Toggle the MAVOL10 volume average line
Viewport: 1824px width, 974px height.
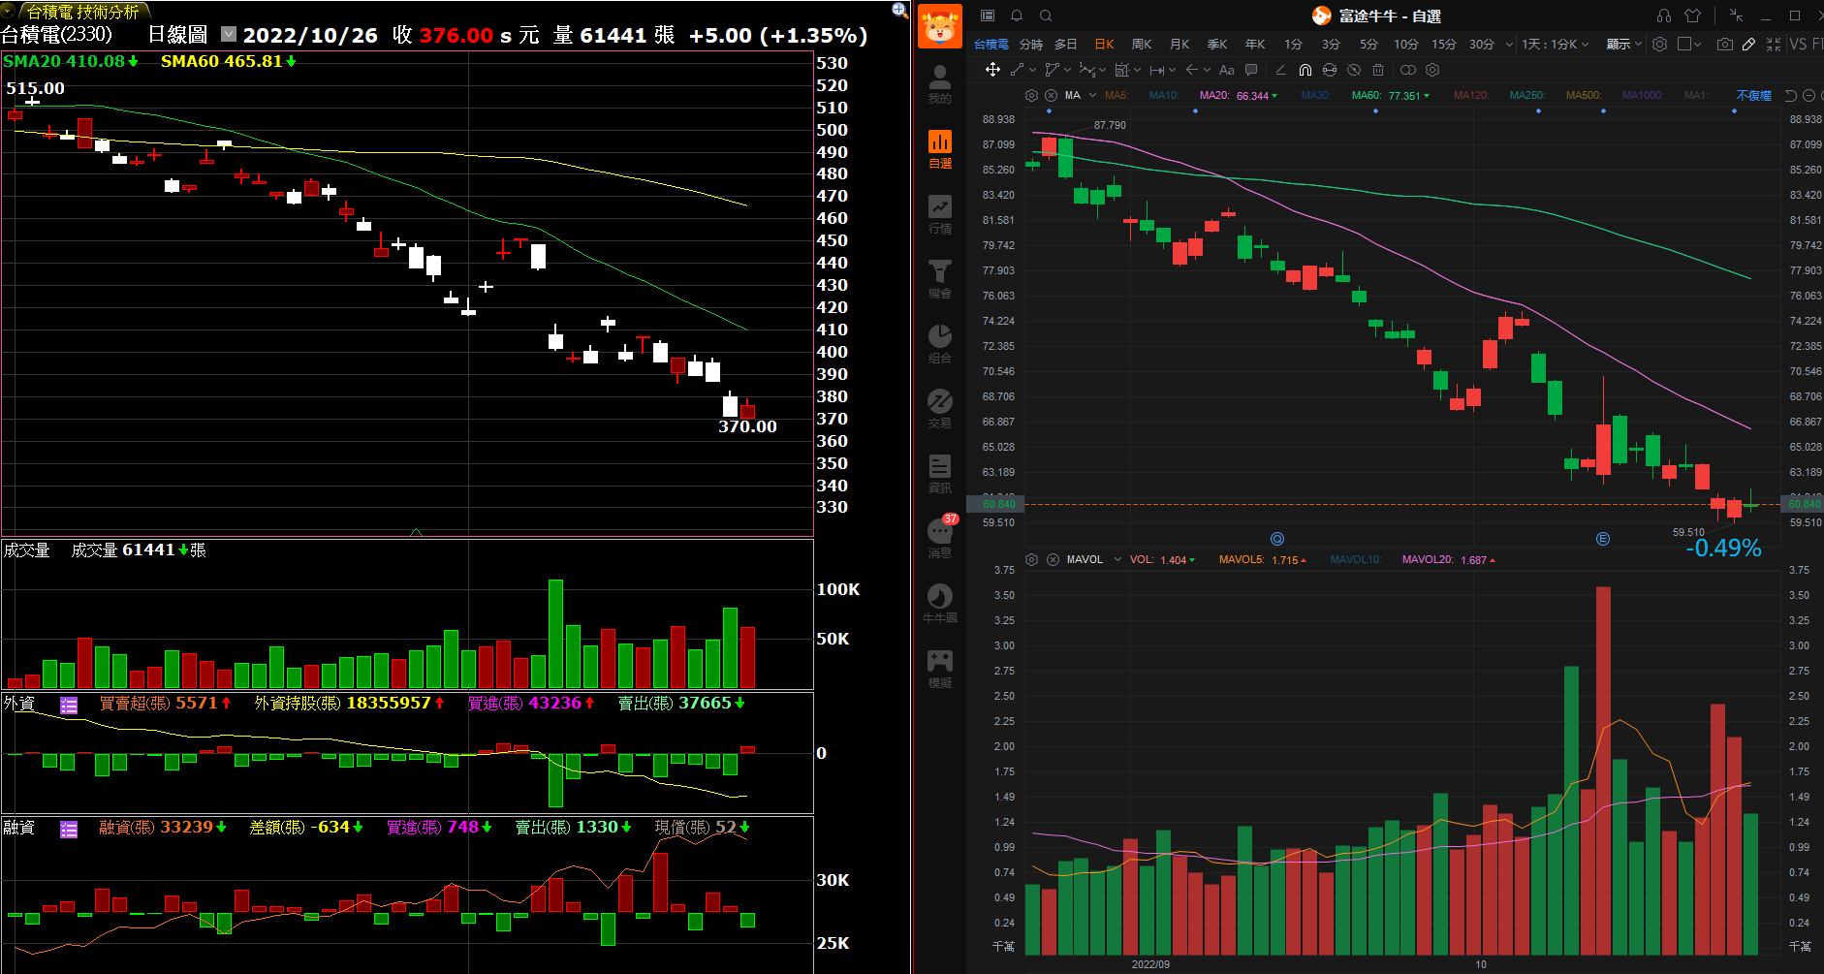coord(1355,559)
